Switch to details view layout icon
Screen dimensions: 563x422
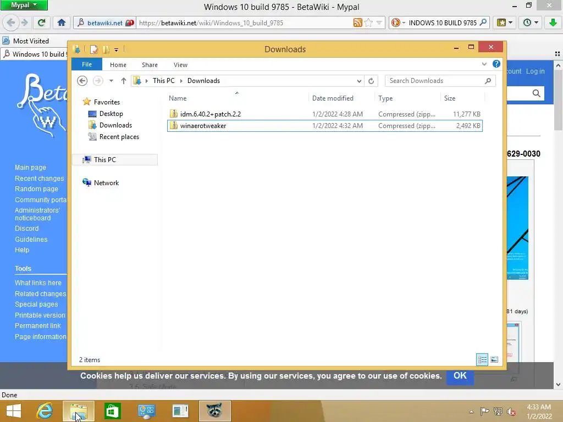(482, 359)
